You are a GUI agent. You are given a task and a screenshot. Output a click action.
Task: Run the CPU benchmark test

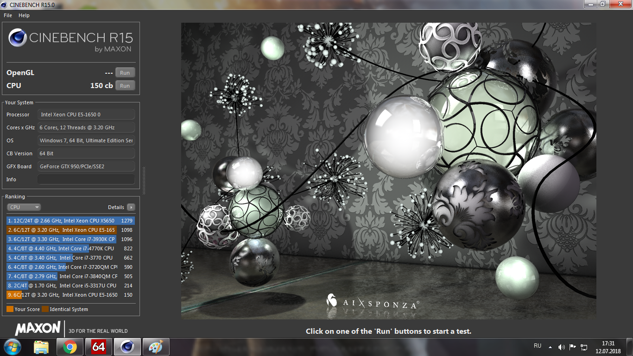pyautogui.click(x=125, y=86)
